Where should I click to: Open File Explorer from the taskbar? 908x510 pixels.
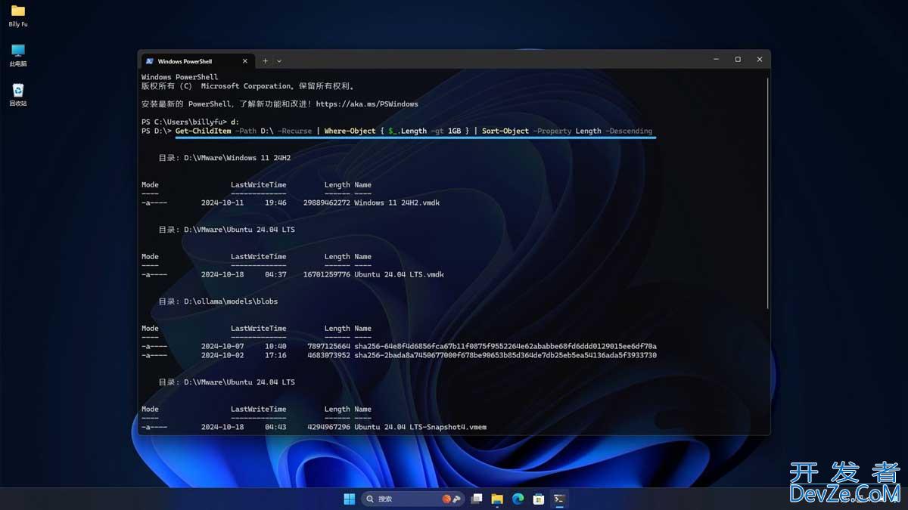497,499
